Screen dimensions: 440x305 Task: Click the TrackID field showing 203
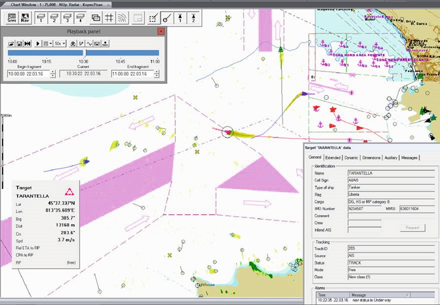click(391, 248)
